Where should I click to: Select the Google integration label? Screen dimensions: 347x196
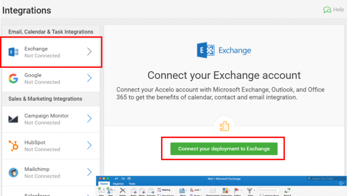[33, 75]
